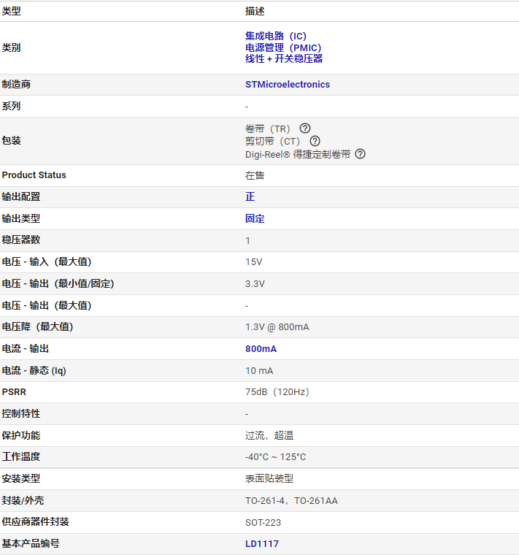
Task: Follow the 线性 + 开关稳压器 link
Action: point(284,58)
